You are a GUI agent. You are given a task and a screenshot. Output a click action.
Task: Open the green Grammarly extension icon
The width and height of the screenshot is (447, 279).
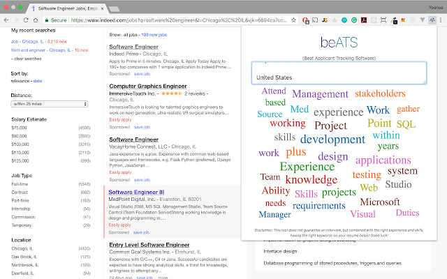point(354,20)
